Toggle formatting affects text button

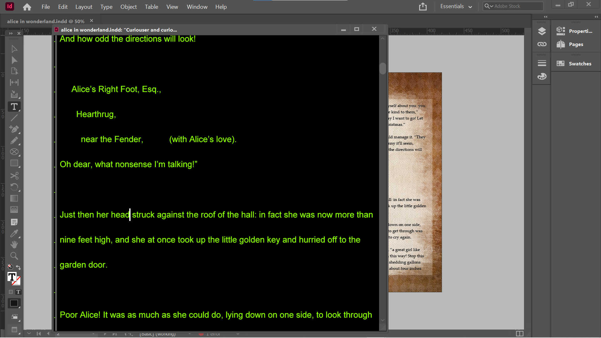tap(18, 292)
